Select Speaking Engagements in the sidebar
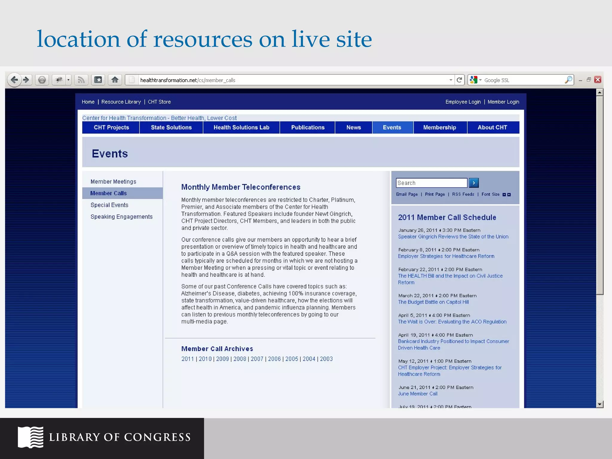Viewport: 612px width, 459px height. coord(121,217)
